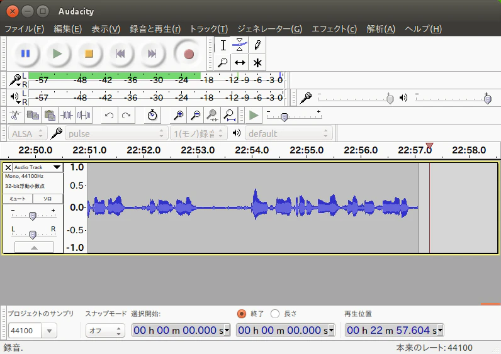Click speaker icon next to default device
Image resolution: width=501 pixels, height=354 pixels.
[237, 133]
